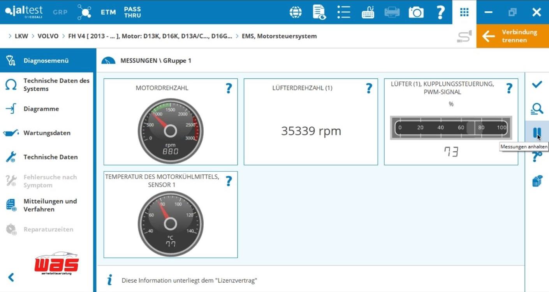The width and height of the screenshot is (549, 292).
Task: Collapse the left sidebar with arrow
Action: pos(11,277)
